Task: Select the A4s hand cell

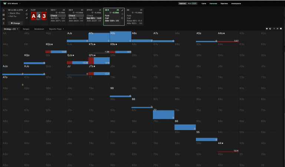Action: point(228,37)
